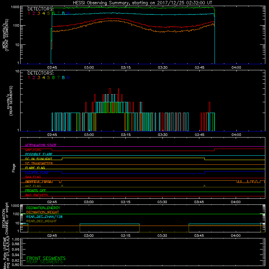Click 04:00 time label under decimation plot
The image size is (269, 269).
tap(236, 236)
